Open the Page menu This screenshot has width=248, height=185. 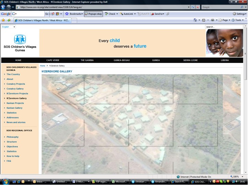coord(224,20)
